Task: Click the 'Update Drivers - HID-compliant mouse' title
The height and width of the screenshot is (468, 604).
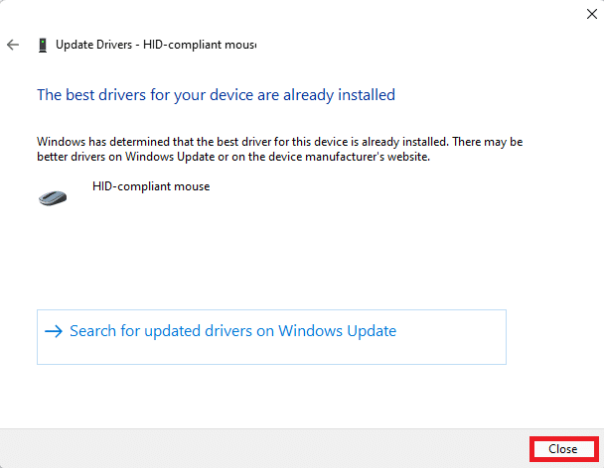Action: pos(156,45)
